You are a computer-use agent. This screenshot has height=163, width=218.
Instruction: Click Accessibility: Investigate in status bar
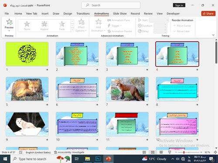click(x=69, y=152)
